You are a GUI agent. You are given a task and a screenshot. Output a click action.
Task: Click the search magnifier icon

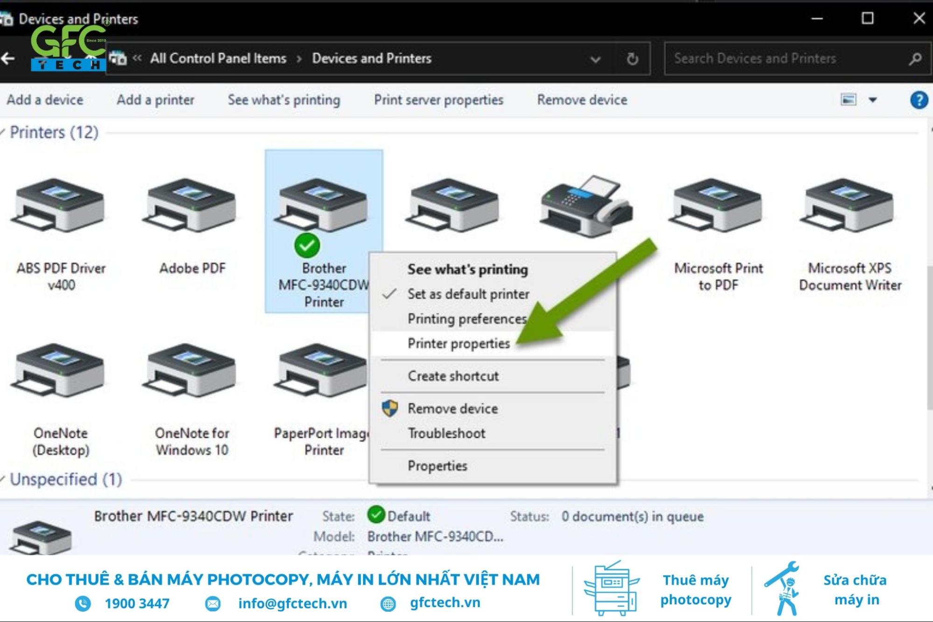(x=915, y=59)
